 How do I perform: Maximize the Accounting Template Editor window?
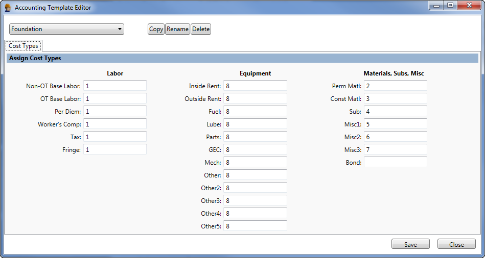pyautogui.click(x=450, y=5)
